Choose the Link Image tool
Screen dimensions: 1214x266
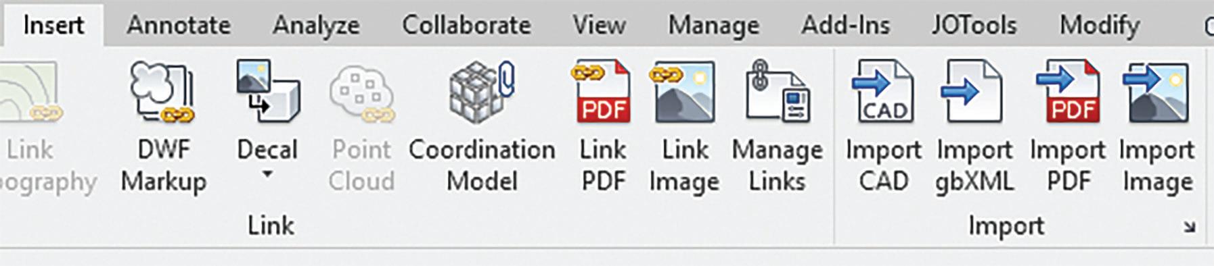[683, 92]
